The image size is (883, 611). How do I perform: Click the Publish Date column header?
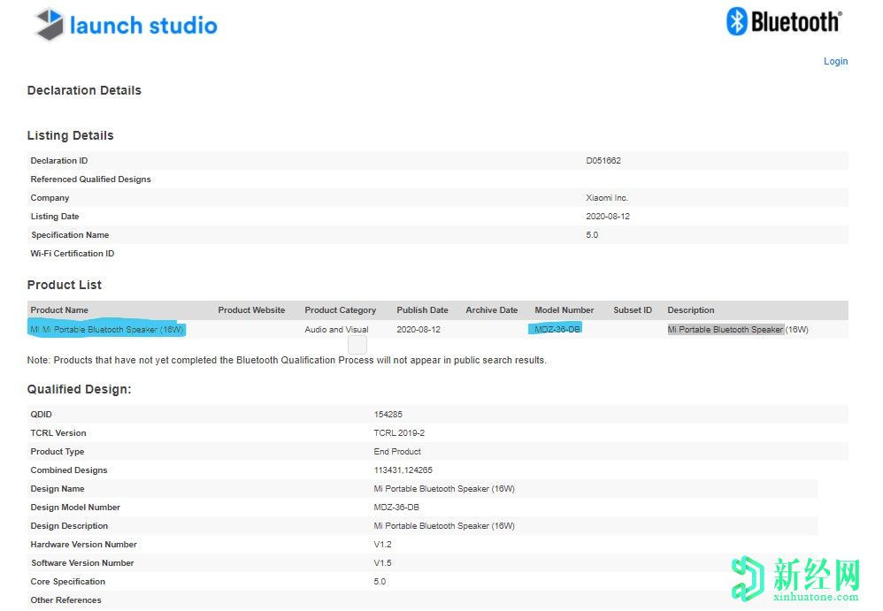coord(422,310)
